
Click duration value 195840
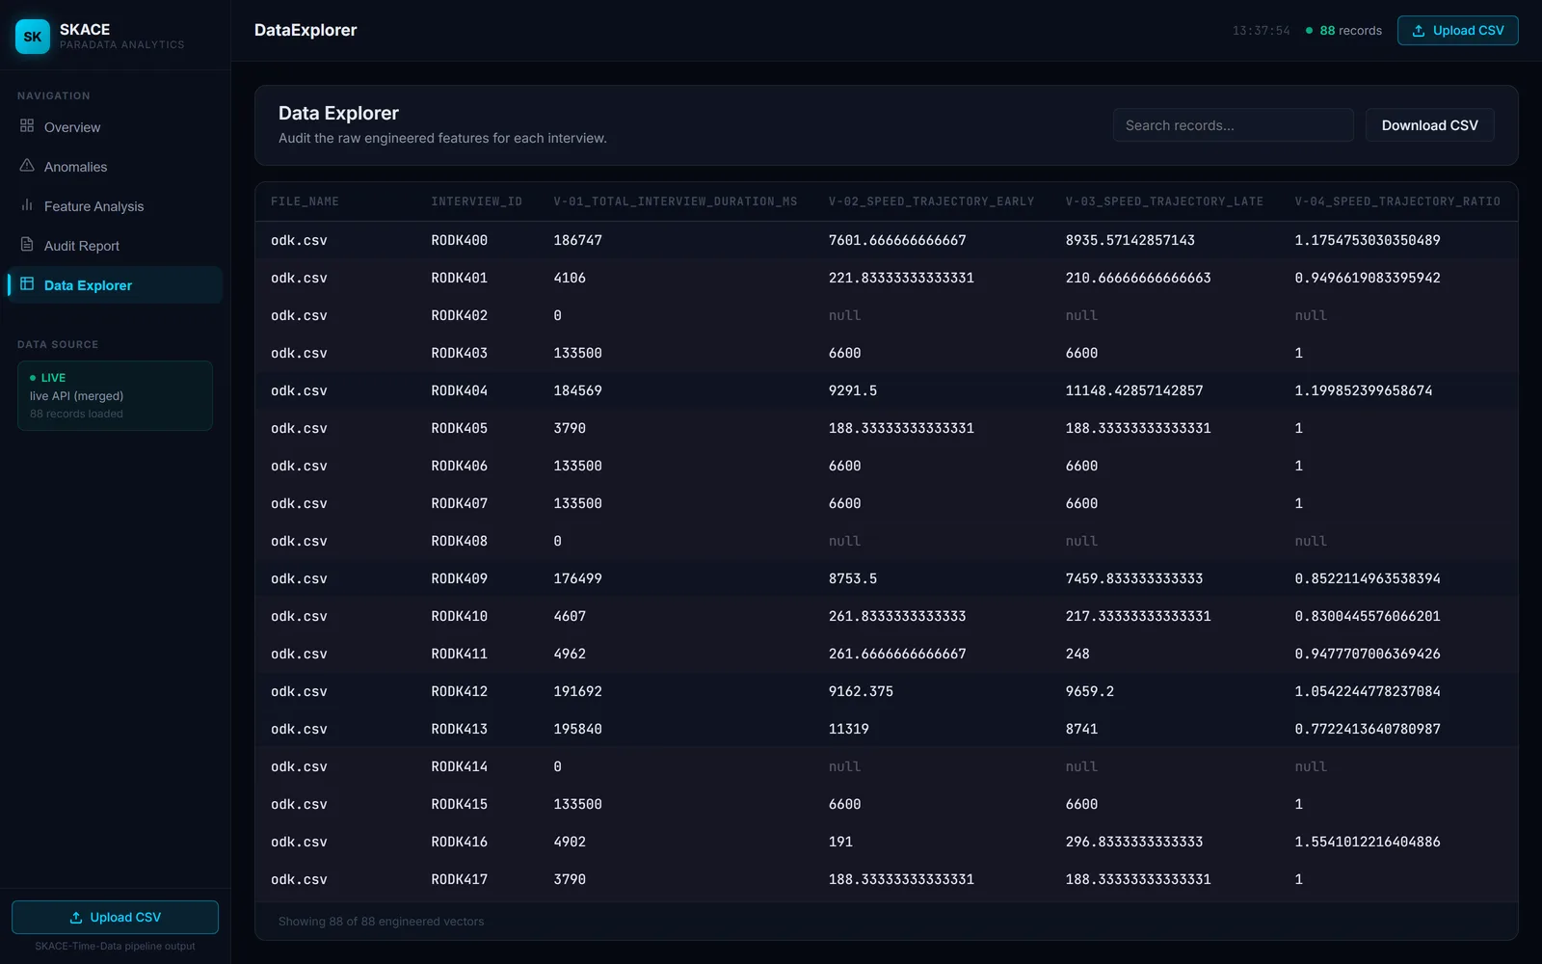[577, 729]
